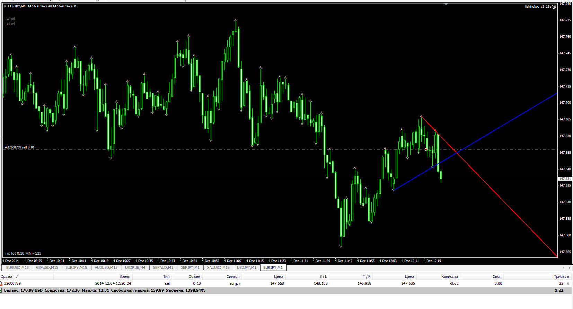Screen dimensions: 573x309
Task: Click the swap value 0.00
Action: coord(498,283)
